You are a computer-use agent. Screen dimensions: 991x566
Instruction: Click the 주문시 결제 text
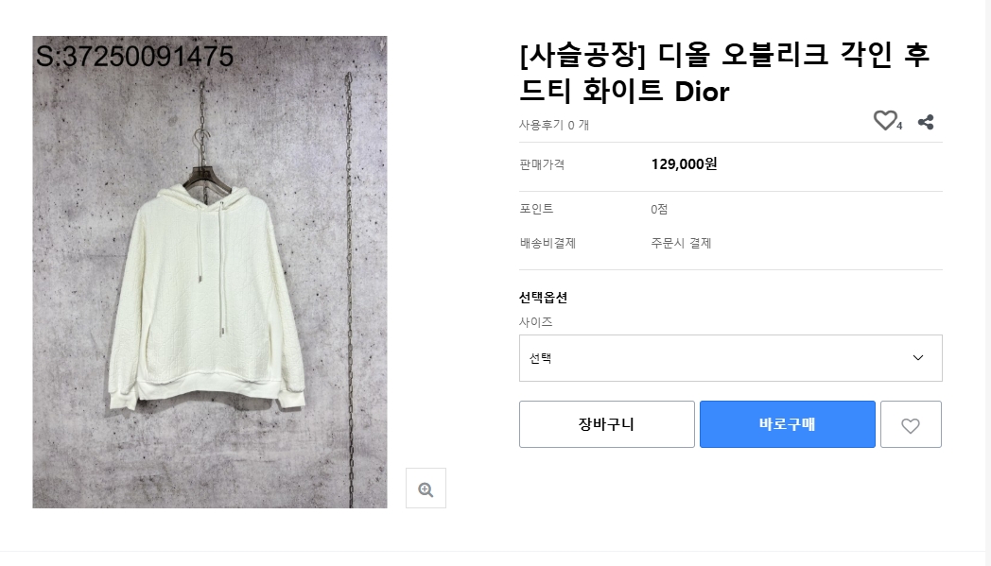click(x=681, y=243)
